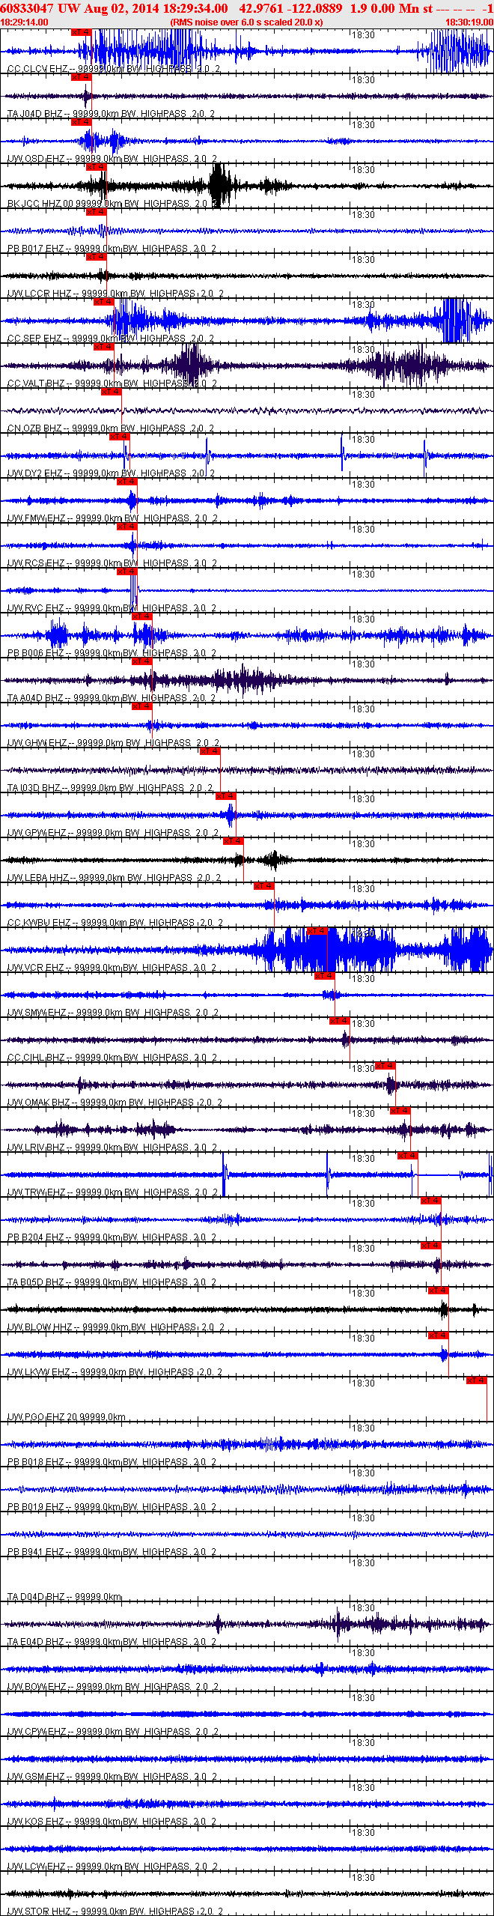Click the red pick flag on UW.OSD trace

coord(81,122)
